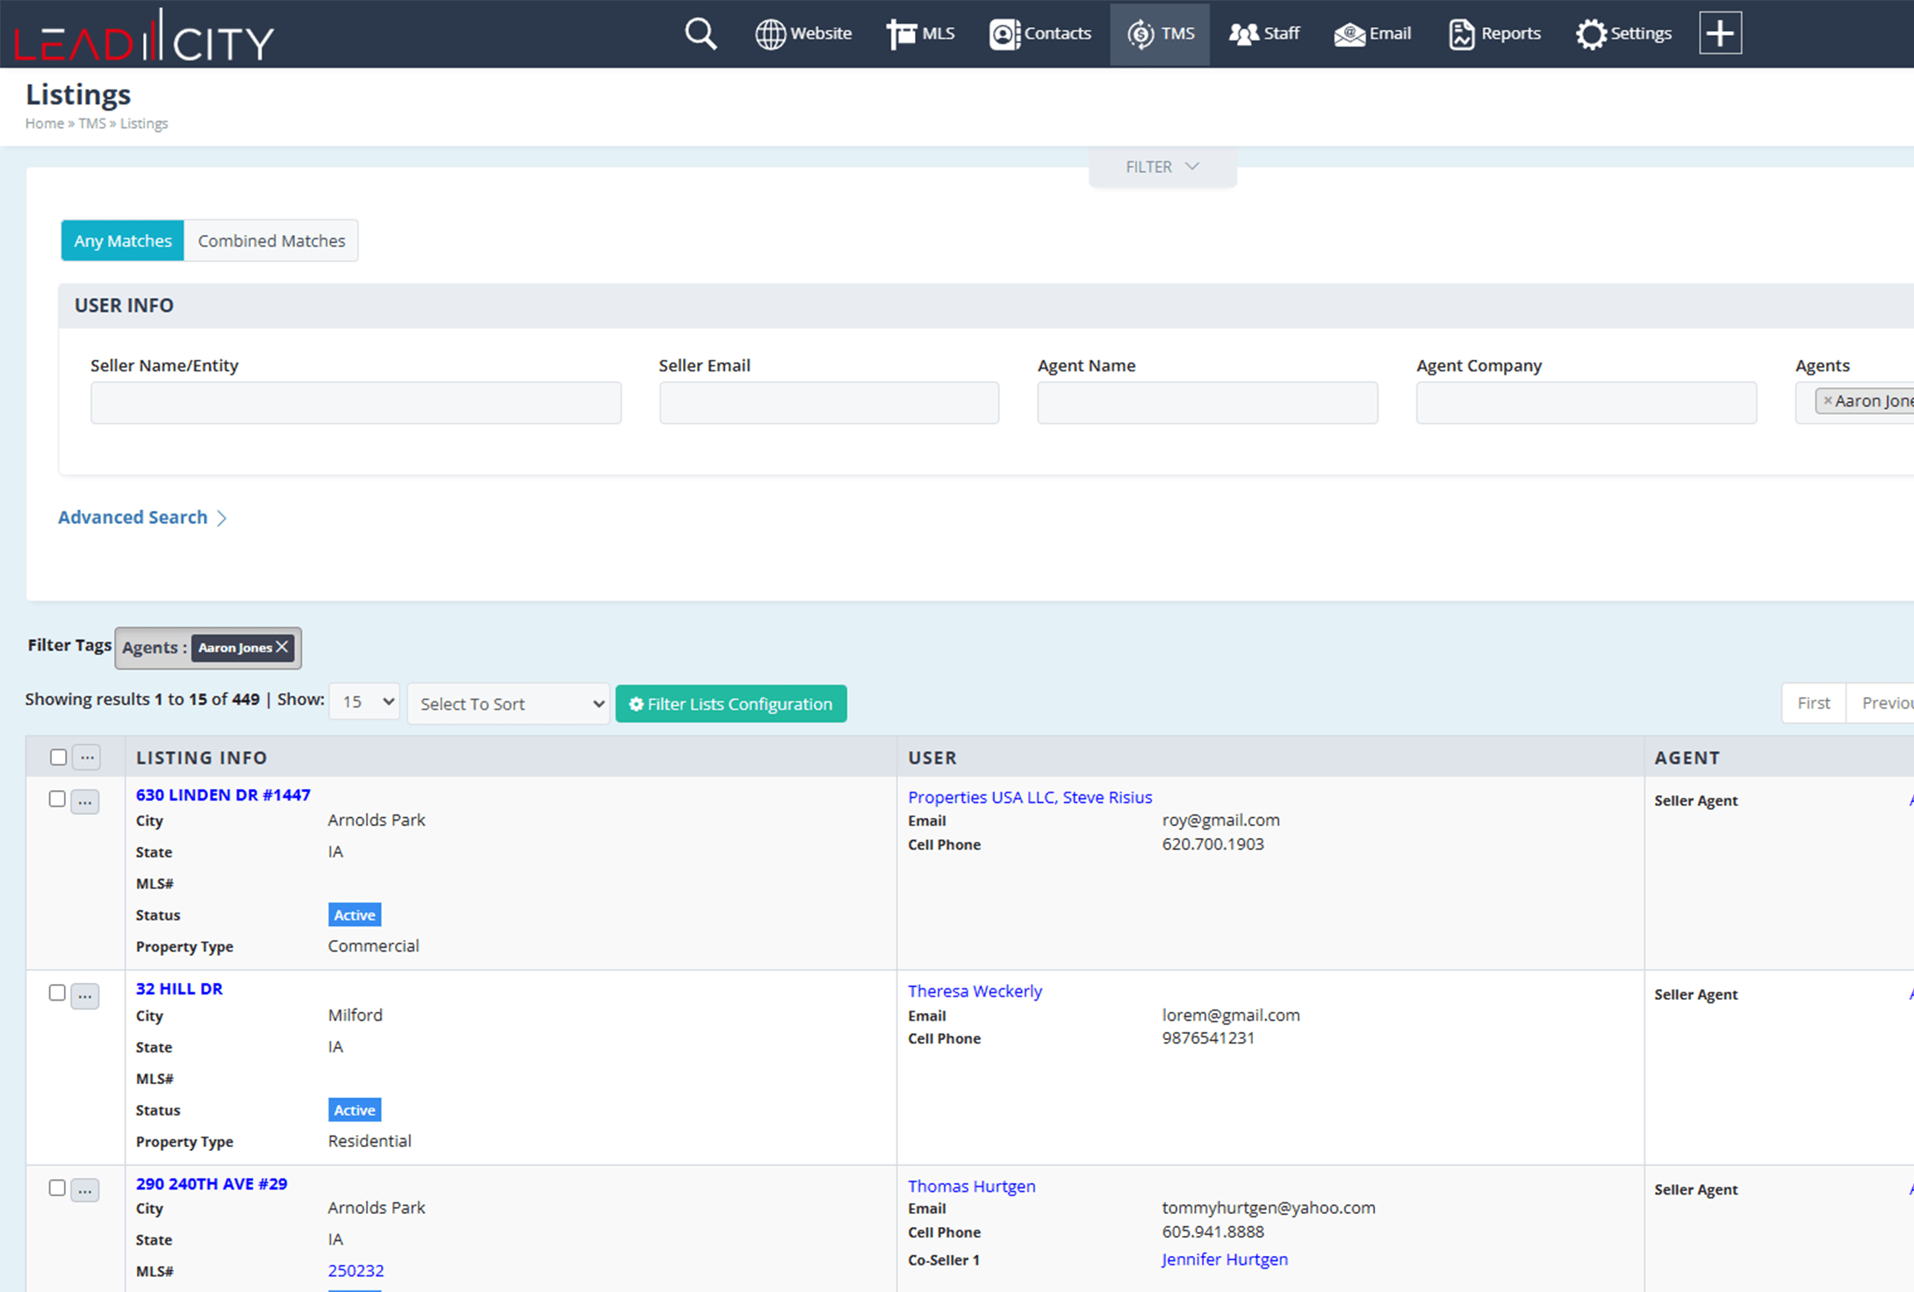Viewport: 1914px width, 1292px height.
Task: Click the Email envelope icon
Action: (1349, 33)
